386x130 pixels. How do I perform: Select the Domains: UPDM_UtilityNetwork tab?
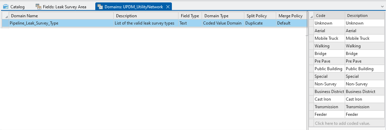[x=134, y=7]
